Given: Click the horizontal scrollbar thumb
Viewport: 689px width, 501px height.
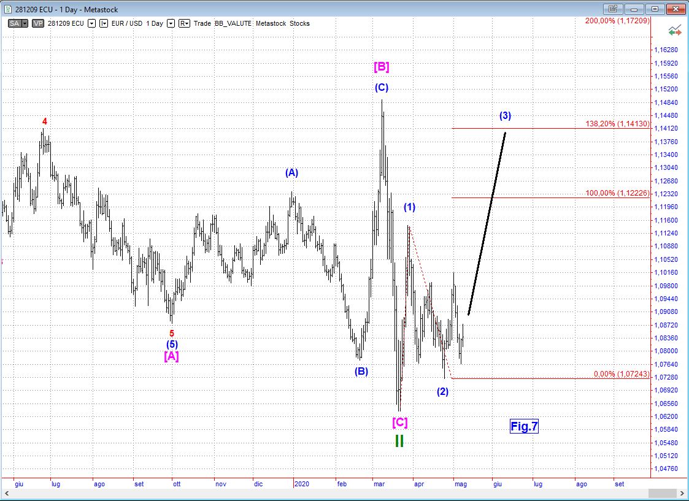Looking at the screenshot, I should click(662, 493).
